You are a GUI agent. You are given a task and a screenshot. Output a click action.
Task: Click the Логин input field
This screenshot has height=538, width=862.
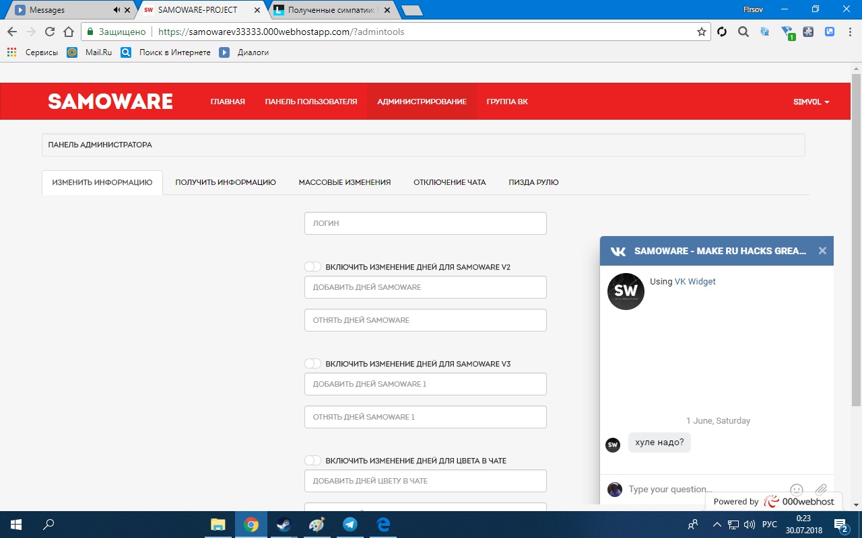pyautogui.click(x=425, y=223)
